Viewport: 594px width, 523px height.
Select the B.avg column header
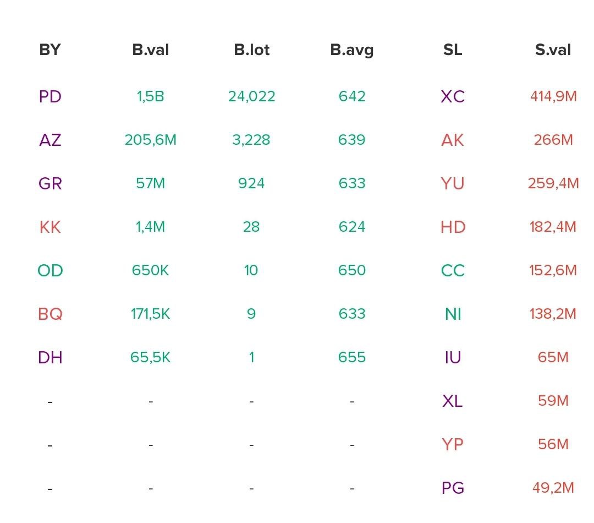[x=352, y=50]
